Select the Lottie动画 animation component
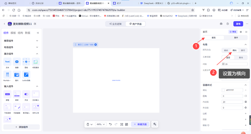The width and height of the screenshot is (251, 134). pyautogui.click(x=26, y=74)
